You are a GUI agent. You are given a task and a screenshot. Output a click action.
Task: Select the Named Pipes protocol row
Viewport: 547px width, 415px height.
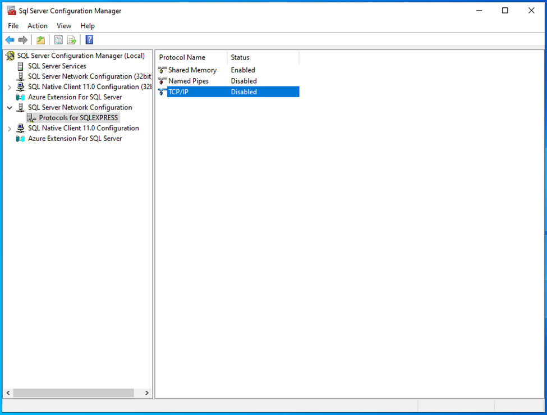(228, 81)
